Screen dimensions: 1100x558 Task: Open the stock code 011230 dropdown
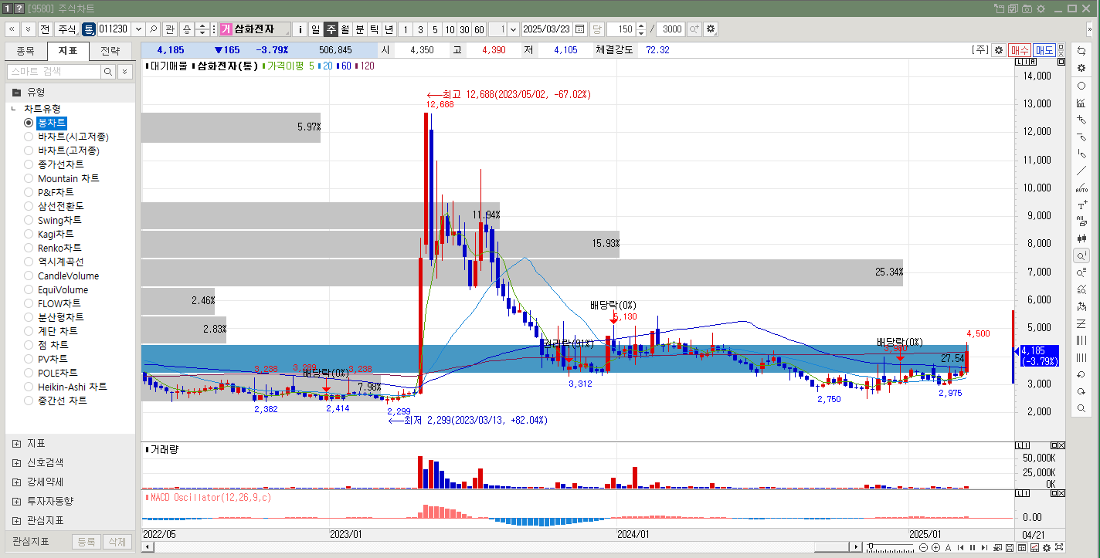pos(138,29)
